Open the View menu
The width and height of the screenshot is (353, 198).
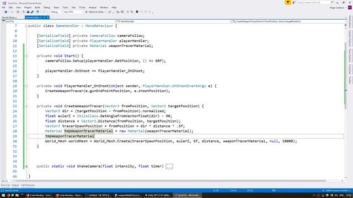[x=18, y=7]
